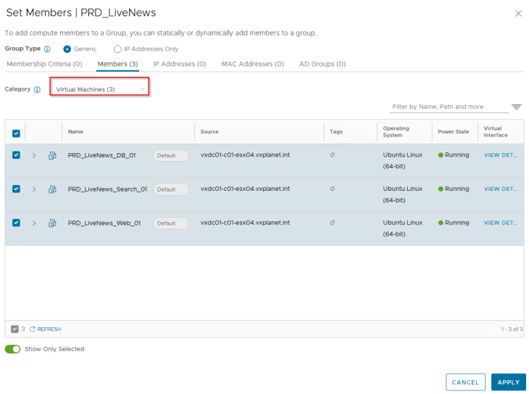Screen dimensions: 529x394
Task: Click the VM icon for PRD_LiveNews_Search_01
Action: tap(52, 189)
